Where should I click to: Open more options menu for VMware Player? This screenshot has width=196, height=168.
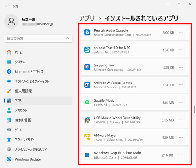181,138
